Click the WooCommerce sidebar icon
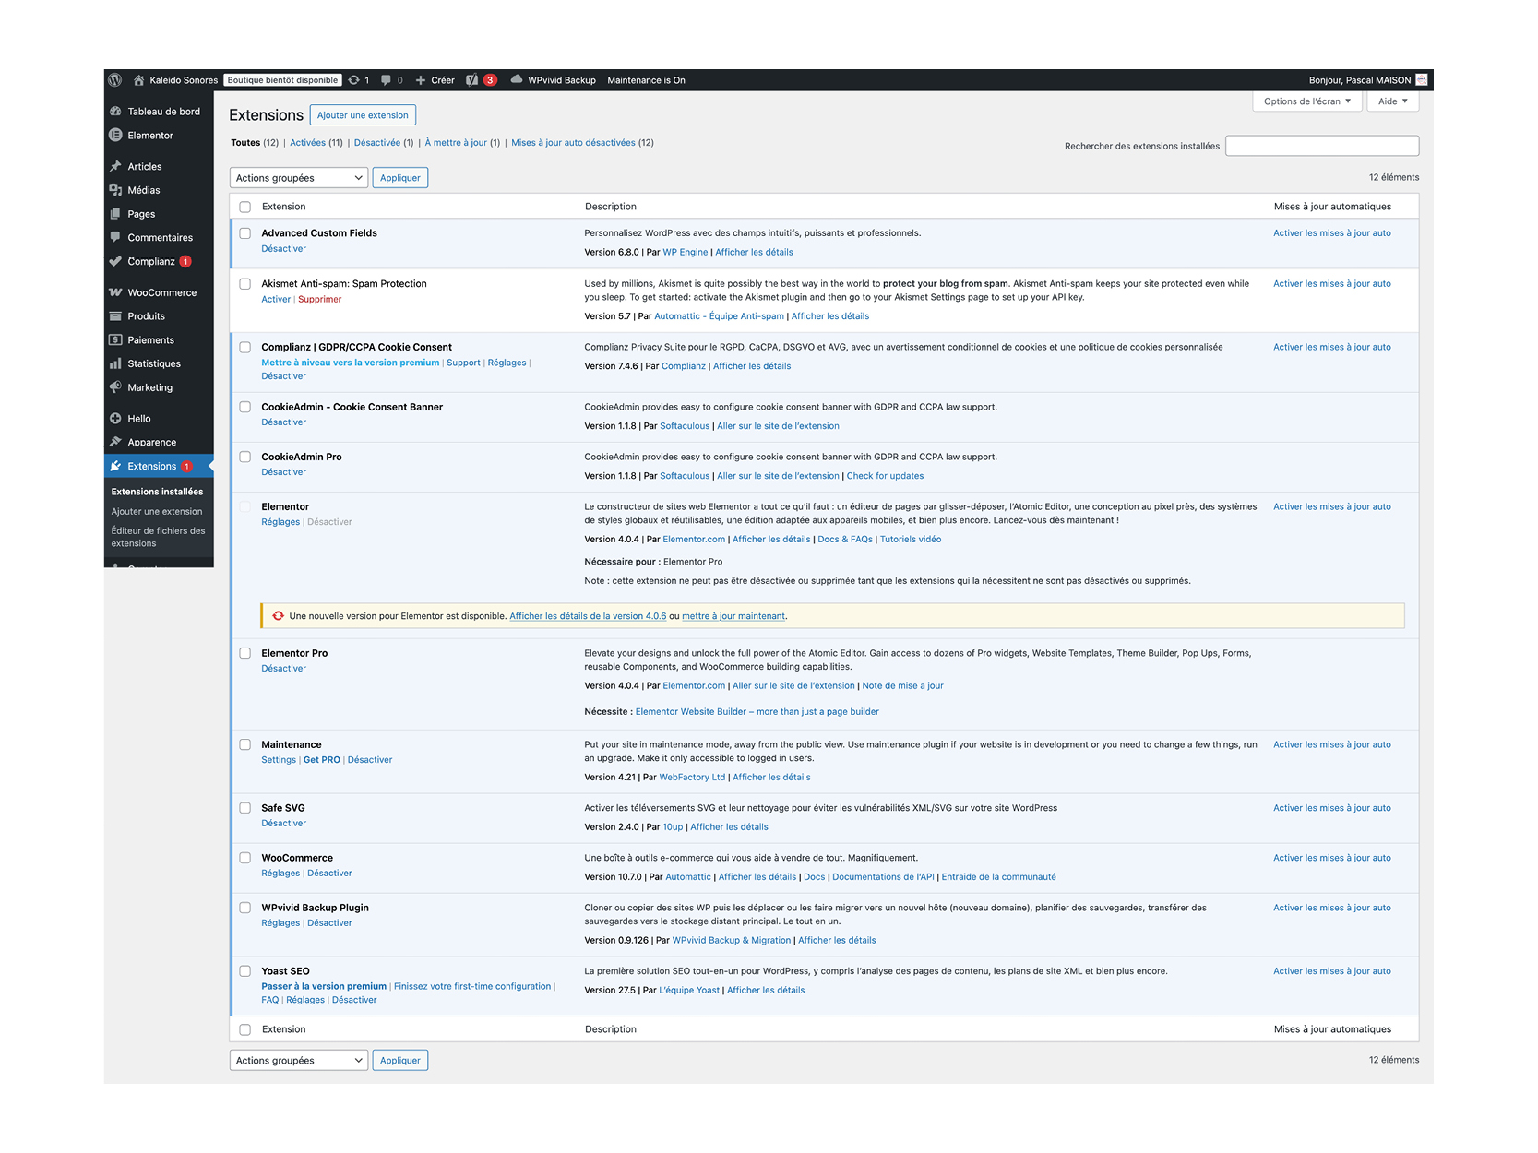The image size is (1538, 1153). coord(115,293)
